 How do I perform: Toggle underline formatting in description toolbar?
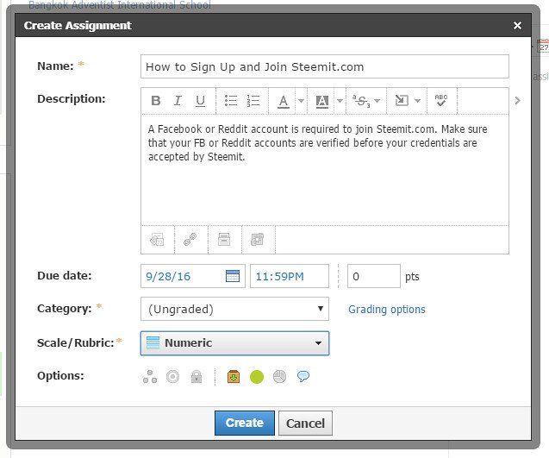[x=200, y=101]
